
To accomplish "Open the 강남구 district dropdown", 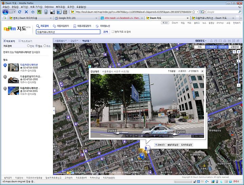I will pyautogui.click(x=74, y=41).
